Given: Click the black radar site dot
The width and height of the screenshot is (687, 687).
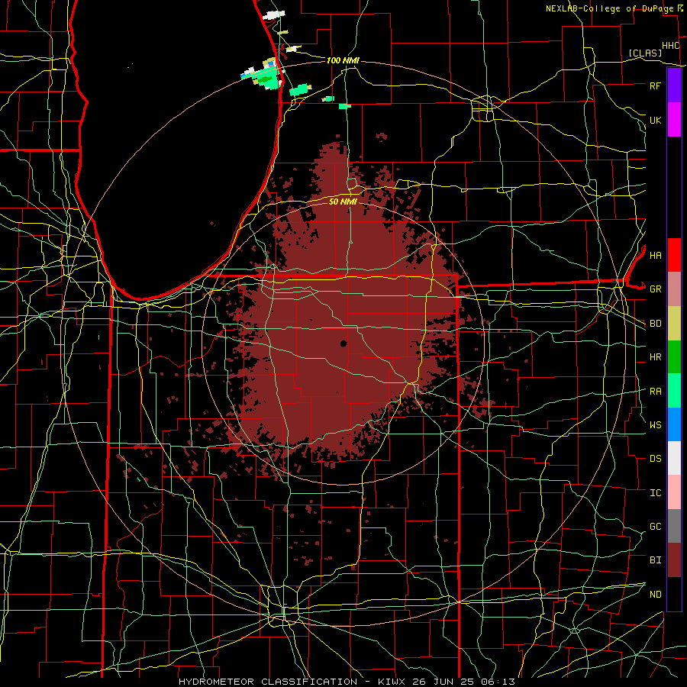Looking at the screenshot, I should [343, 343].
